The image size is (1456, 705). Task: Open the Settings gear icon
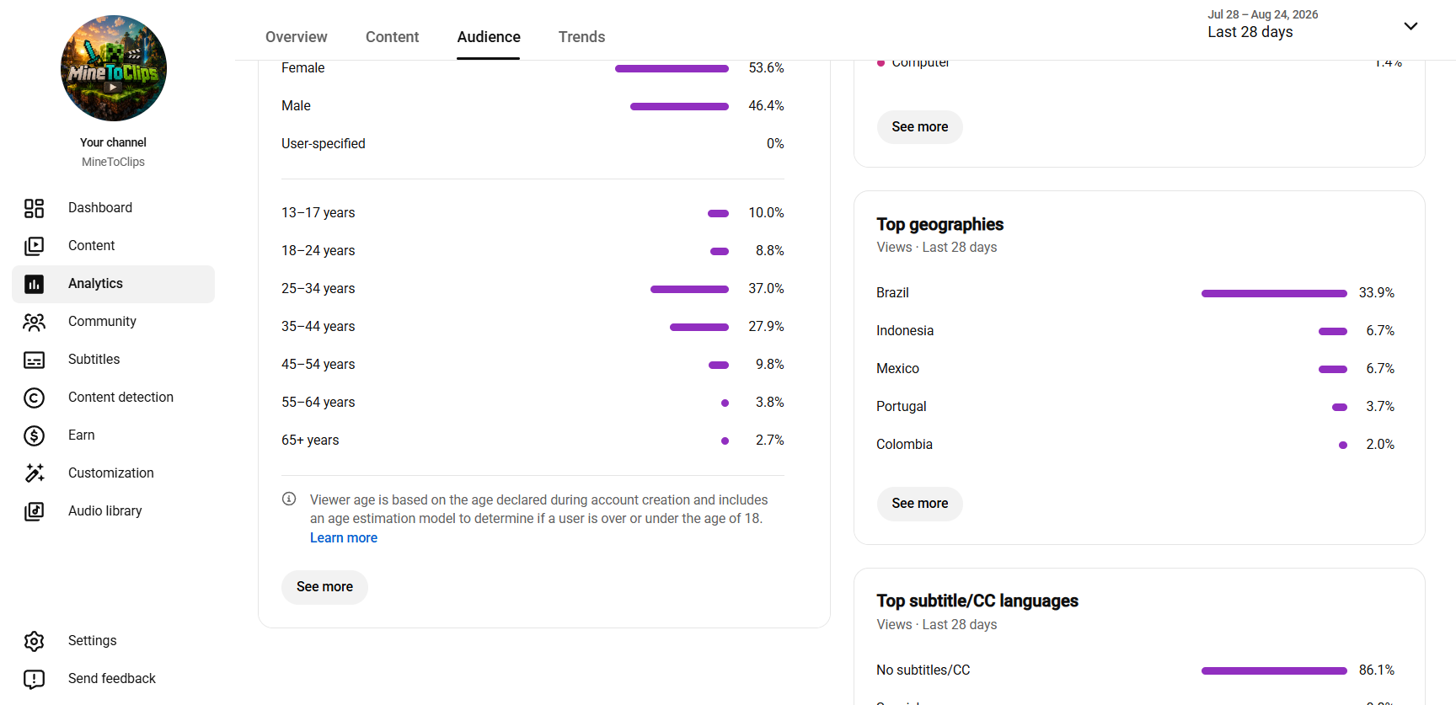pos(34,641)
